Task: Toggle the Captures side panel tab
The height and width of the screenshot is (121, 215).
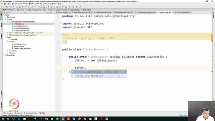Action: click(x=1, y=37)
